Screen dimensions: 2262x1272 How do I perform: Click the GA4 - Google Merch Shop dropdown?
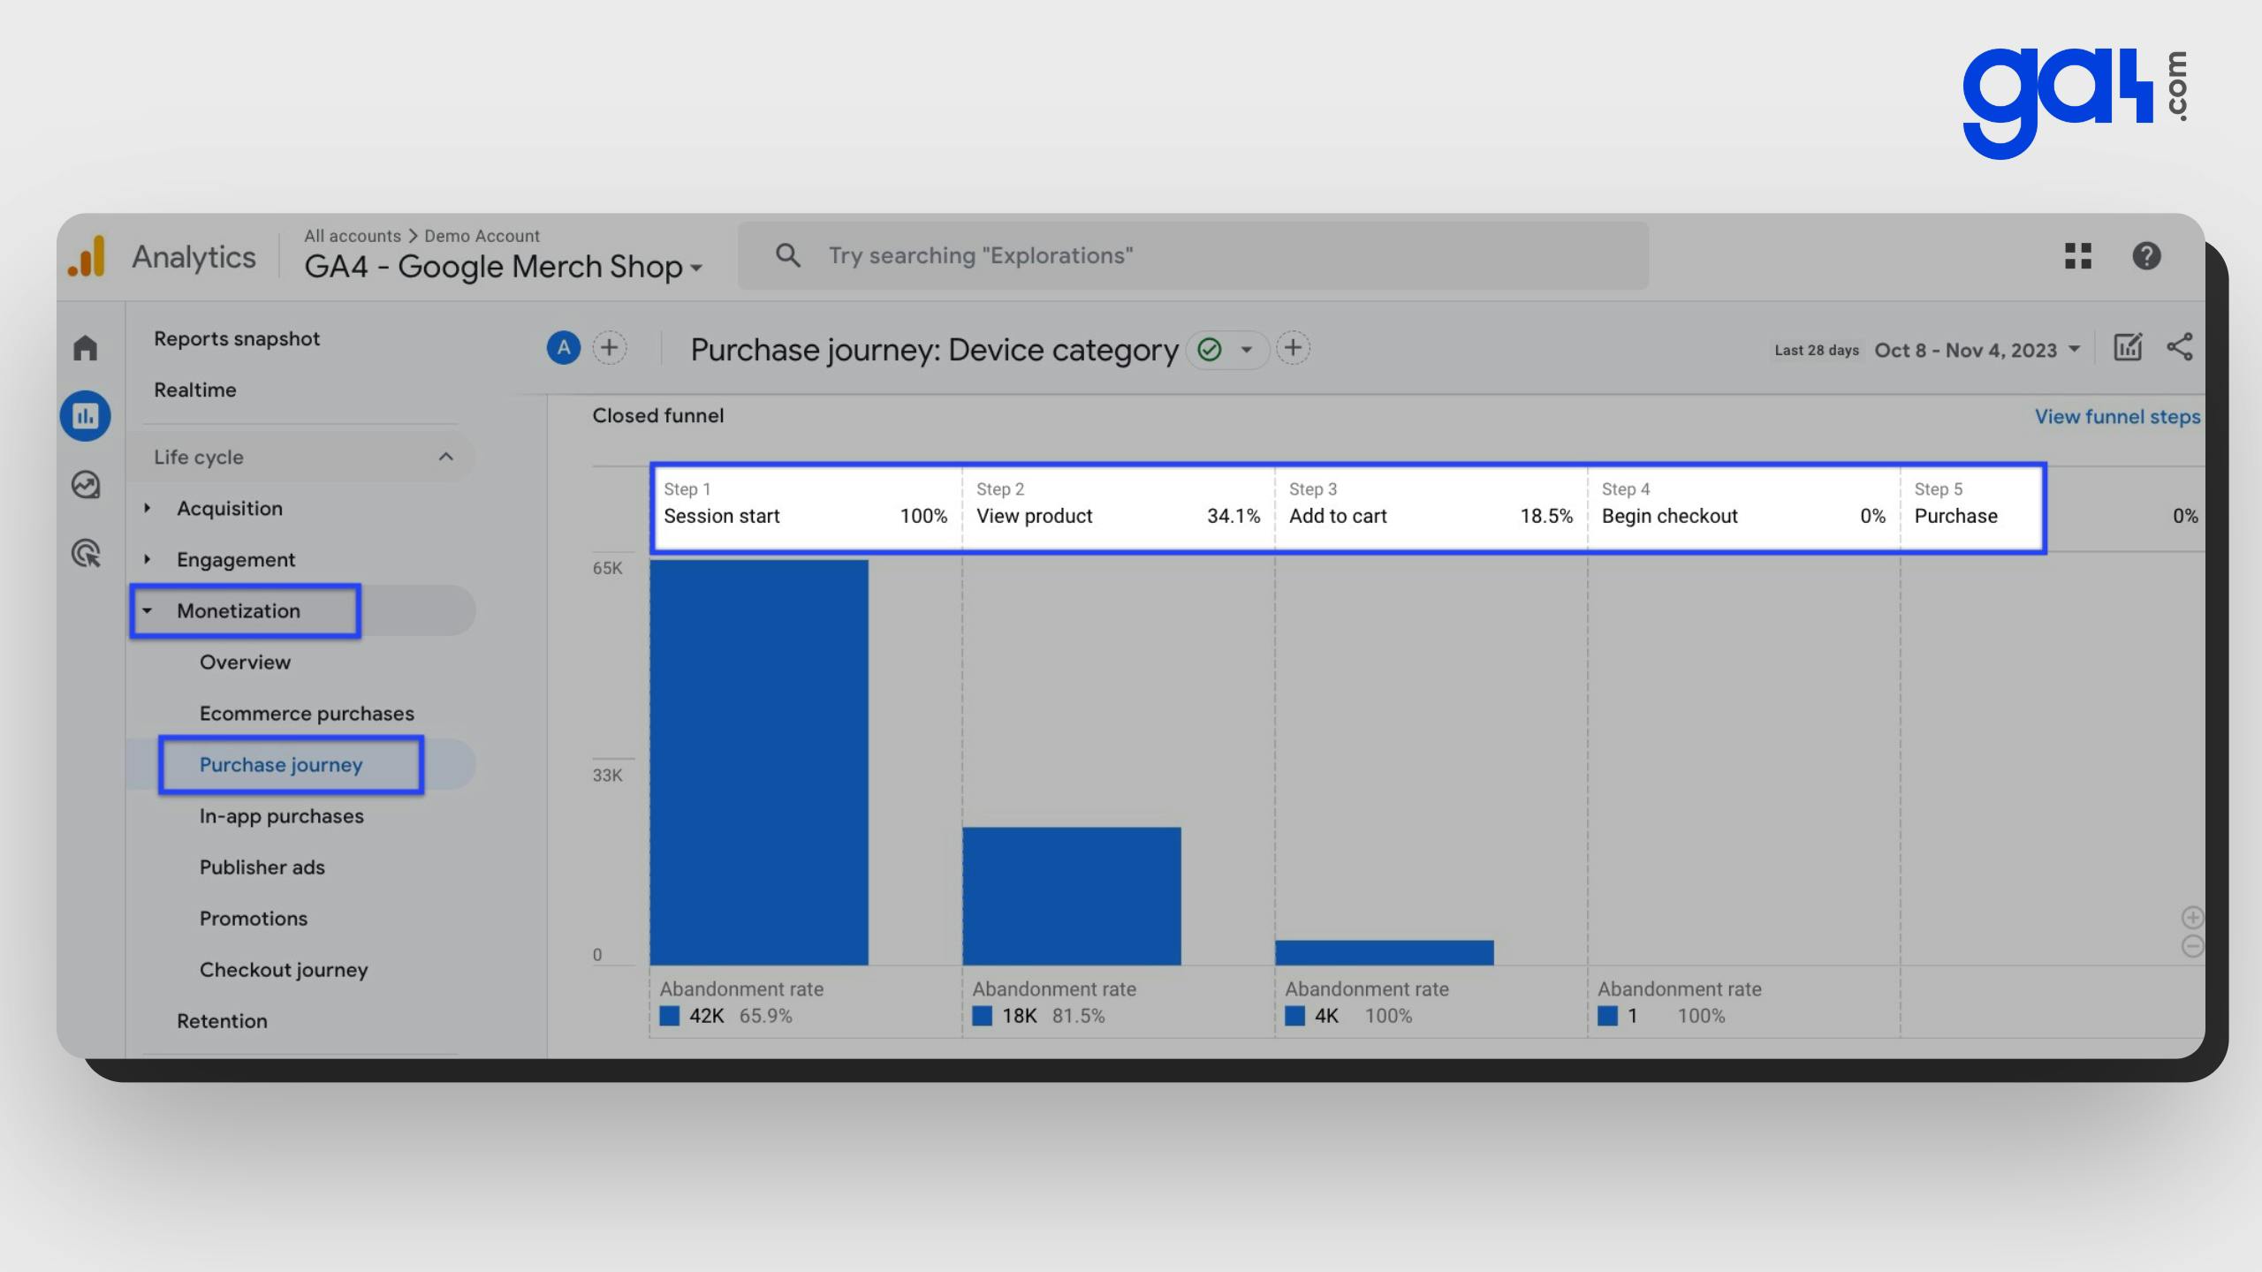coord(502,267)
